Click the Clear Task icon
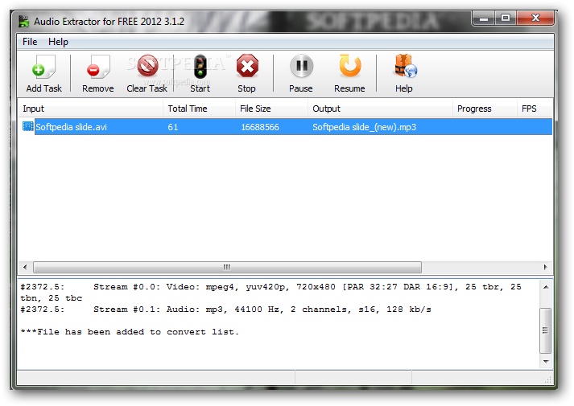The height and width of the screenshot is (406, 574). point(147,66)
